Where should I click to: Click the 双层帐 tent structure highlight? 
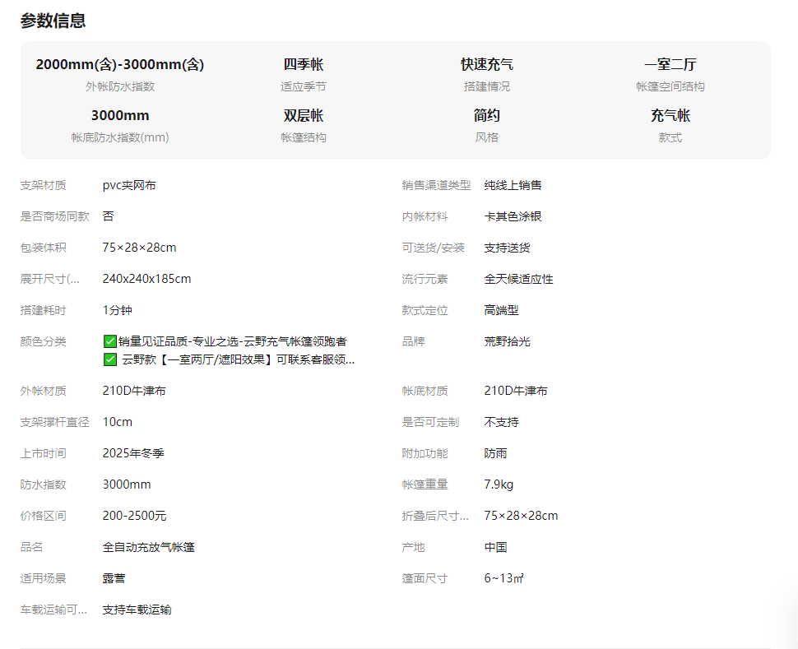click(304, 116)
